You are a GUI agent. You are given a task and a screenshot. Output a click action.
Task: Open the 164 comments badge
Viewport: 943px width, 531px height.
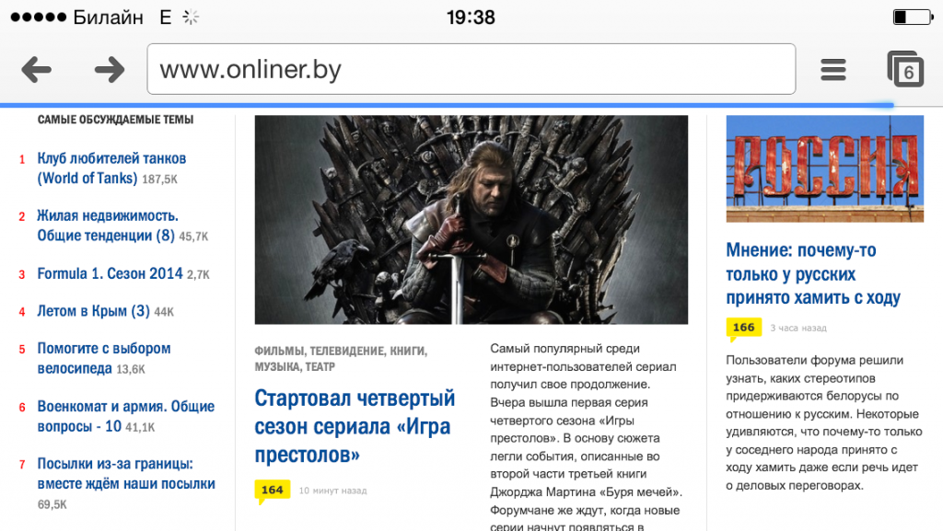tap(273, 491)
